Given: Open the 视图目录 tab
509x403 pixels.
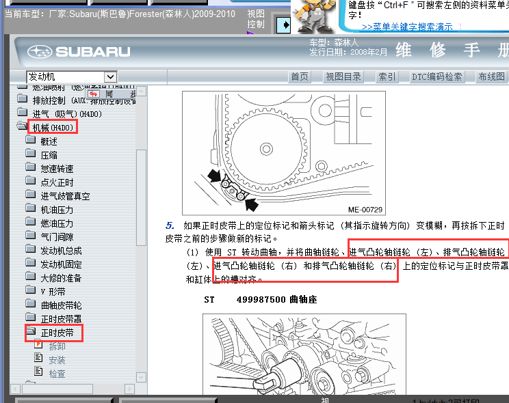Looking at the screenshot, I should point(343,77).
